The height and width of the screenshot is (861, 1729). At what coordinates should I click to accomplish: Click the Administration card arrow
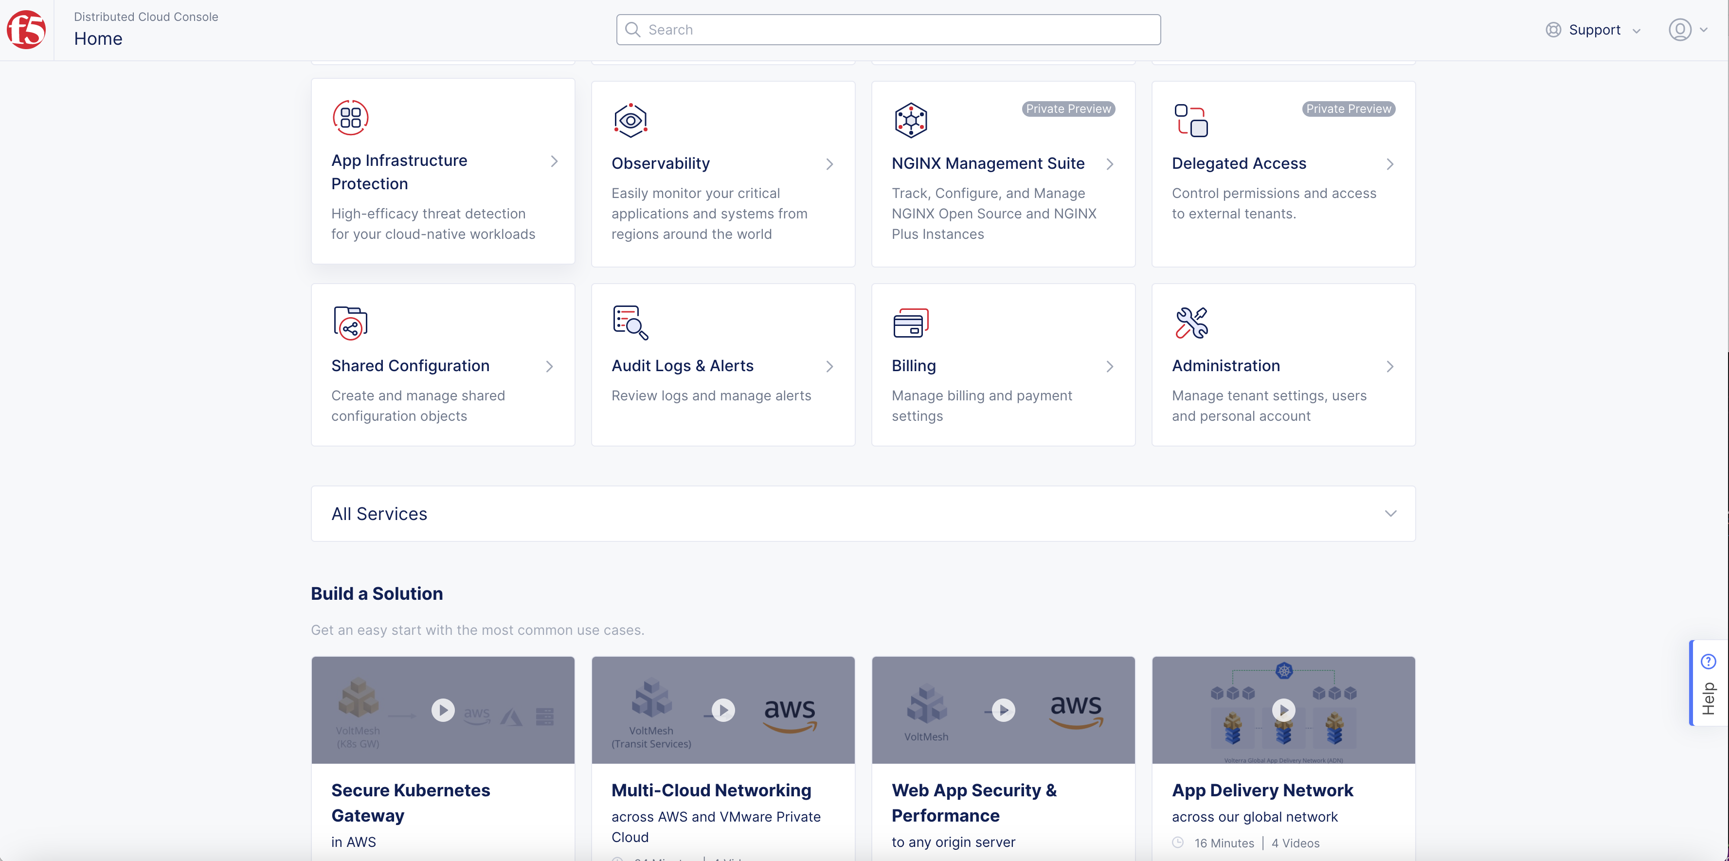tap(1390, 366)
